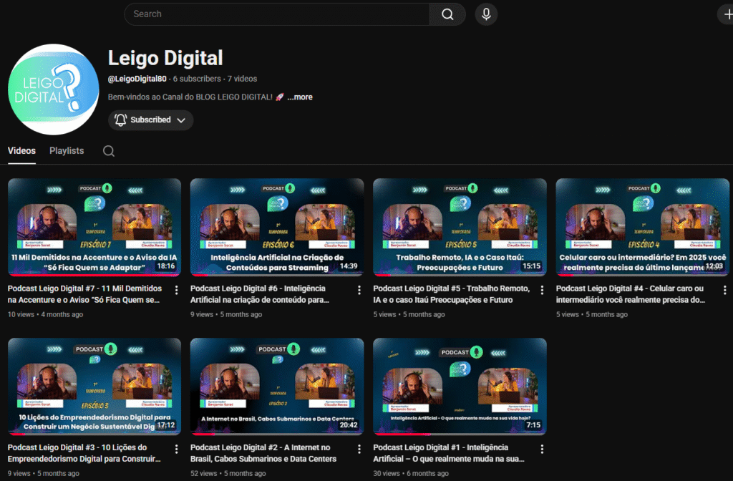Select the Videos tab
The image size is (733, 481).
(21, 151)
